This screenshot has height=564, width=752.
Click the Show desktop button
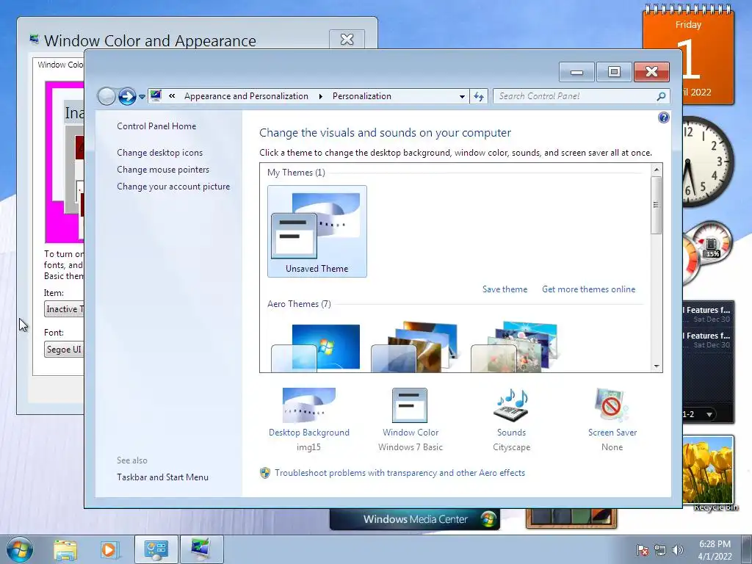(x=747, y=549)
